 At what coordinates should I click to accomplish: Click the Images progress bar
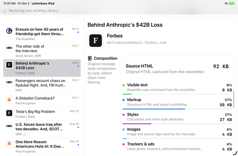click(177, 138)
